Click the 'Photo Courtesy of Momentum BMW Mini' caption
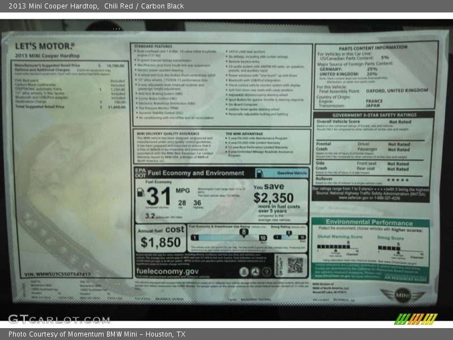This screenshot has height=340, width=453. click(x=97, y=334)
